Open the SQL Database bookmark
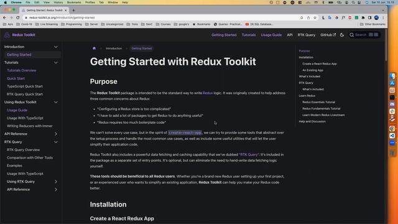Screen dimensions: 398x224 (259, 24)
